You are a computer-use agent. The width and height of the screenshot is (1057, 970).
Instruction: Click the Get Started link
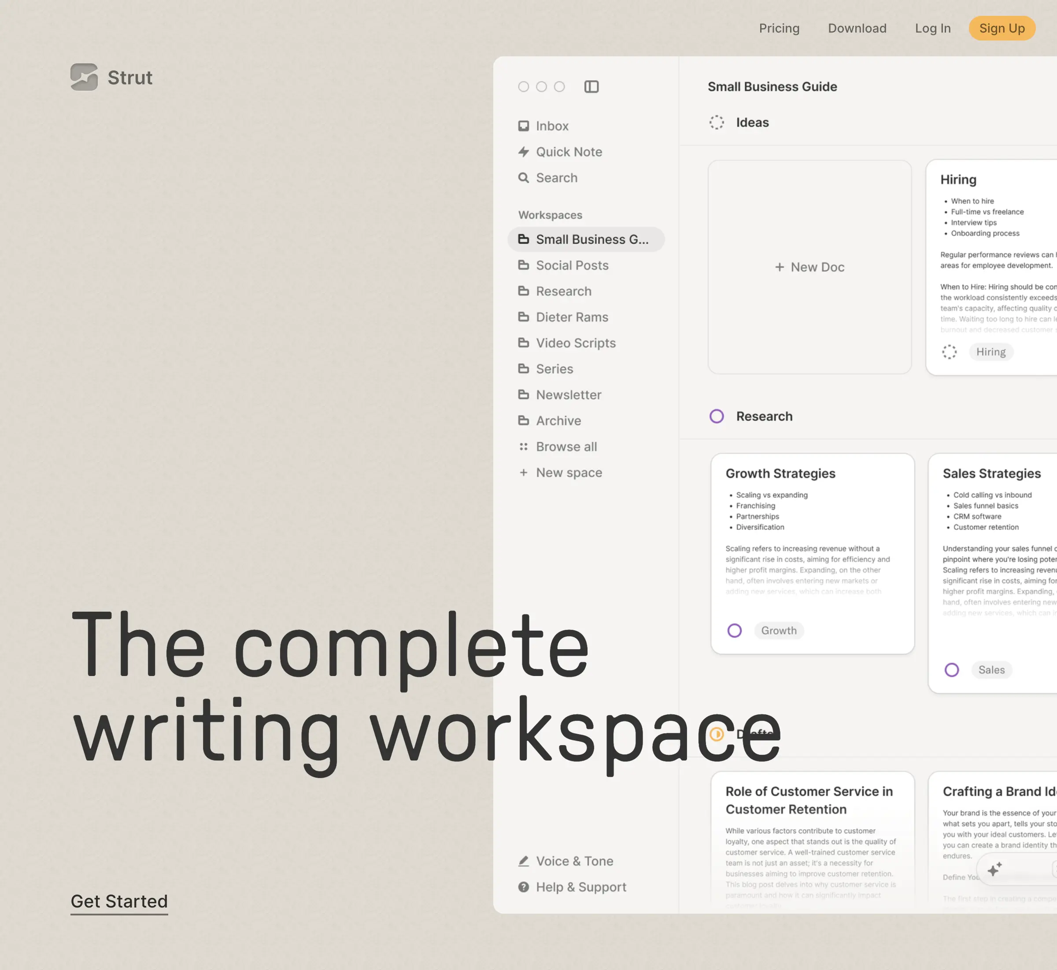coord(119,901)
